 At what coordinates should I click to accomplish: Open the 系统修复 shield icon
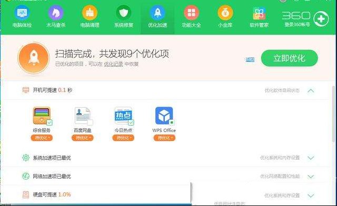click(x=124, y=13)
